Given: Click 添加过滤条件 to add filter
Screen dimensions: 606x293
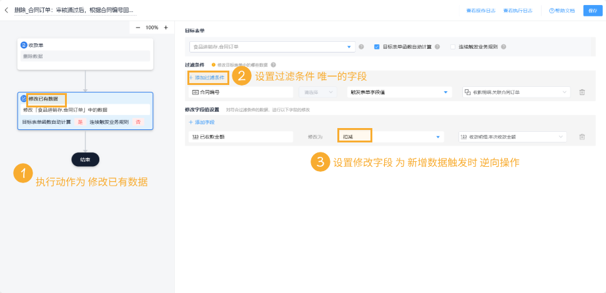Looking at the screenshot, I should [207, 77].
